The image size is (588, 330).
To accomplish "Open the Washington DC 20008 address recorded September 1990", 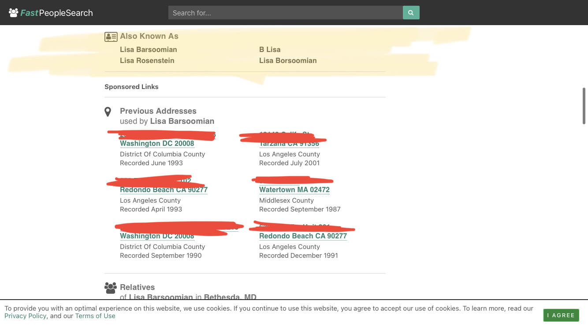I will pos(157,236).
